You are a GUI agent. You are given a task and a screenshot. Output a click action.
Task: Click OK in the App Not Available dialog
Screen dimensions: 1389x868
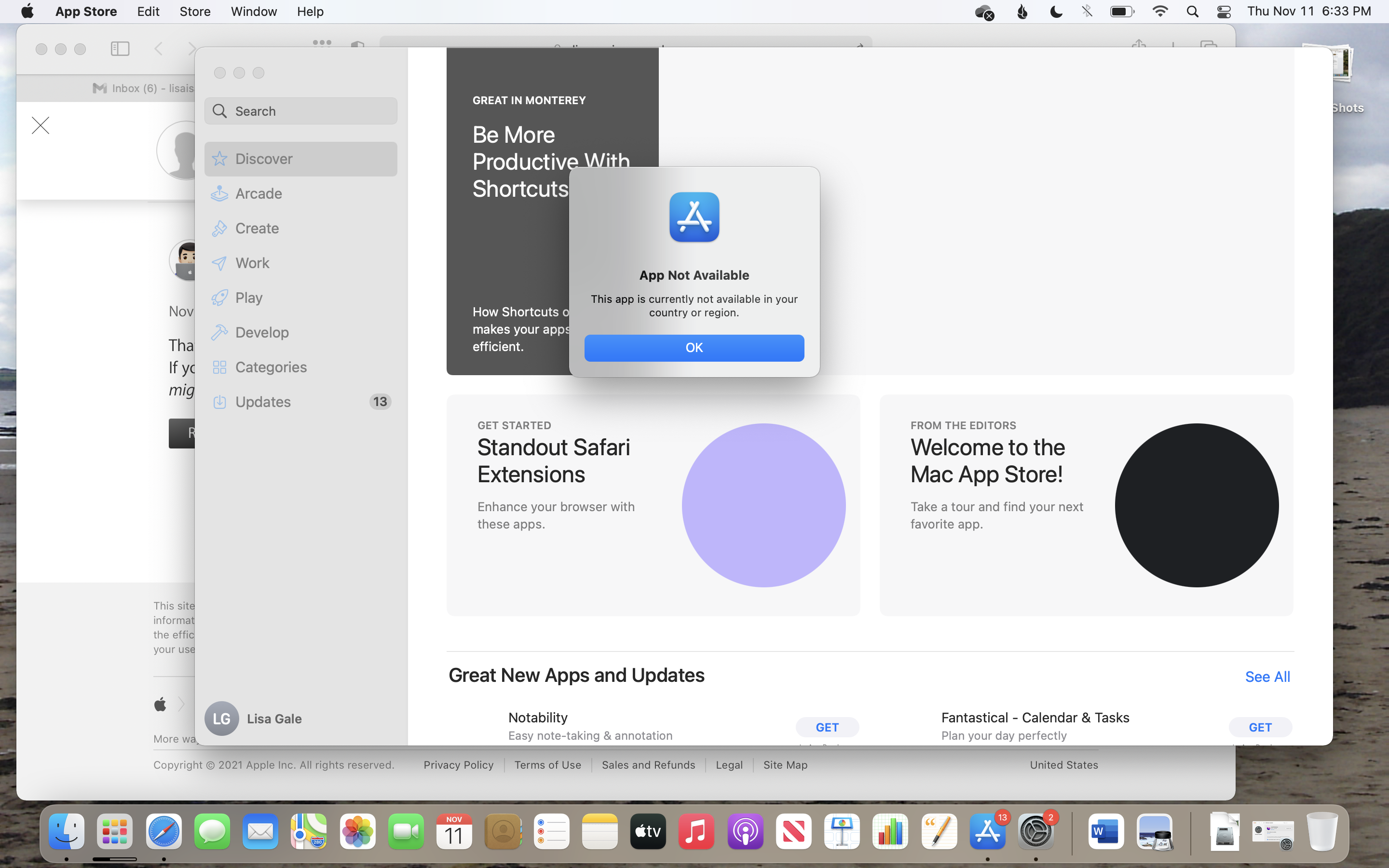[694, 347]
